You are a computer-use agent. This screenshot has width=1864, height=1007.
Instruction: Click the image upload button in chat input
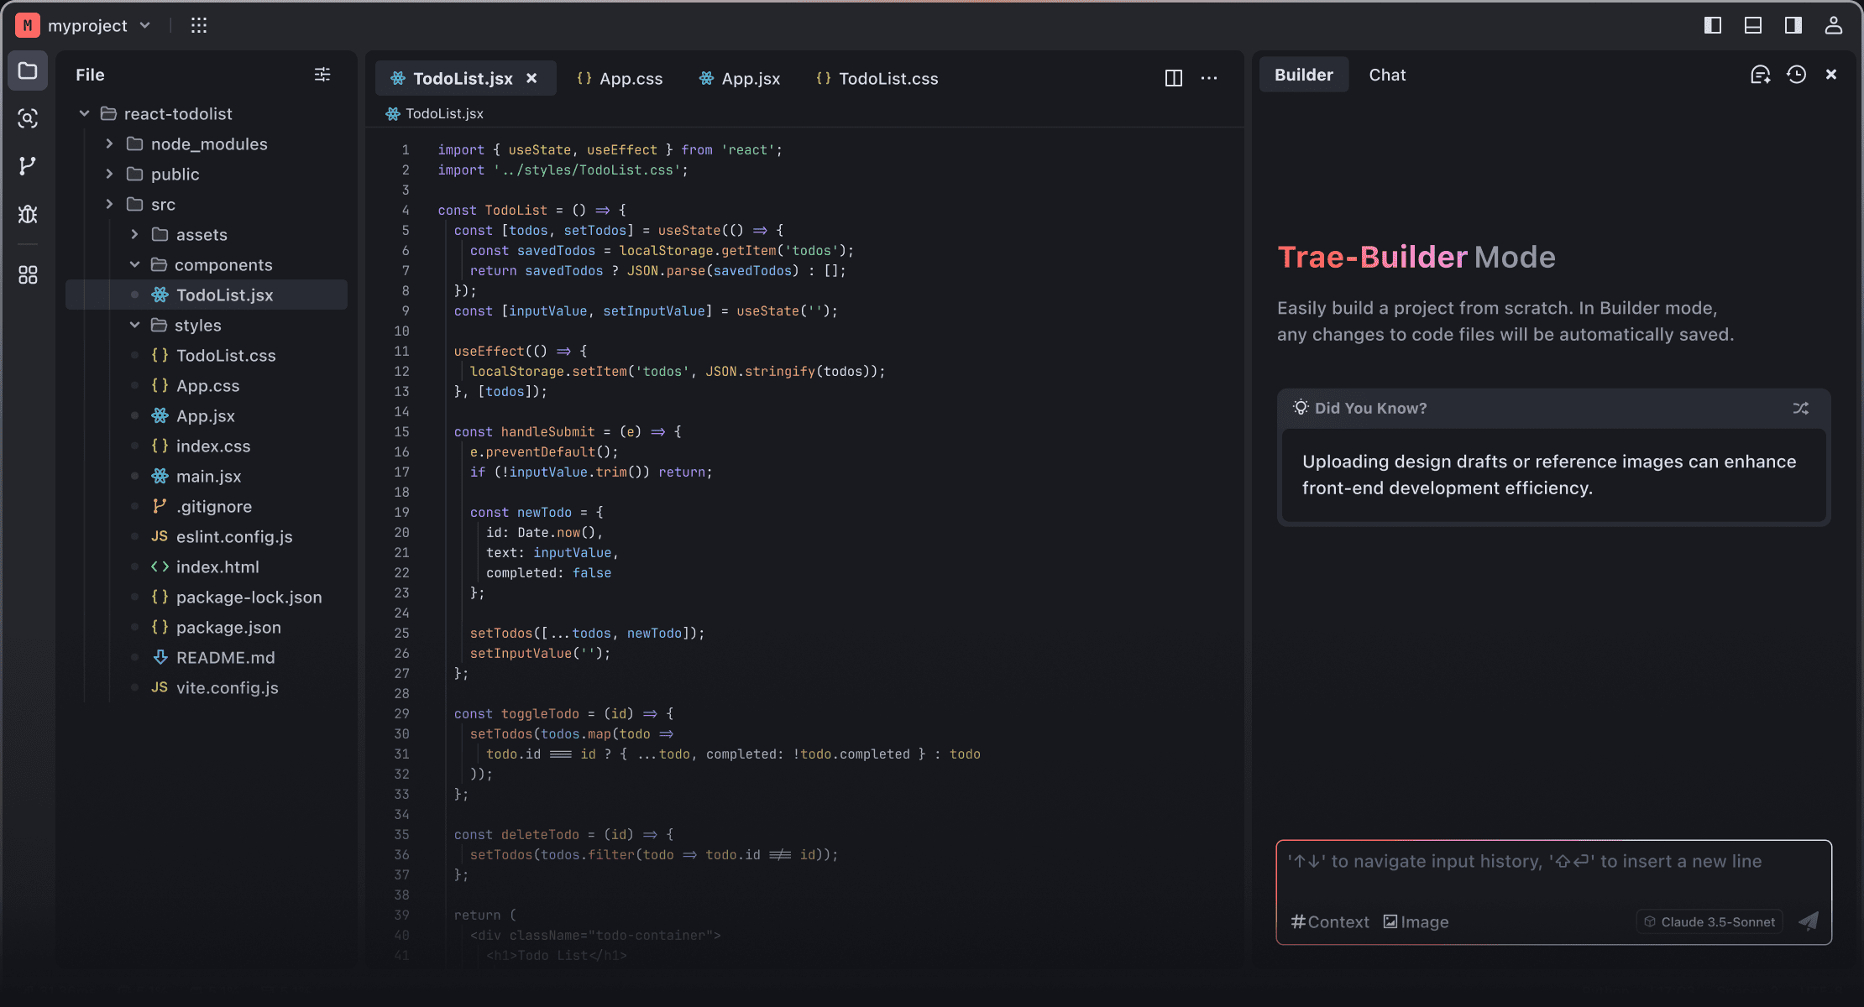1415,921
